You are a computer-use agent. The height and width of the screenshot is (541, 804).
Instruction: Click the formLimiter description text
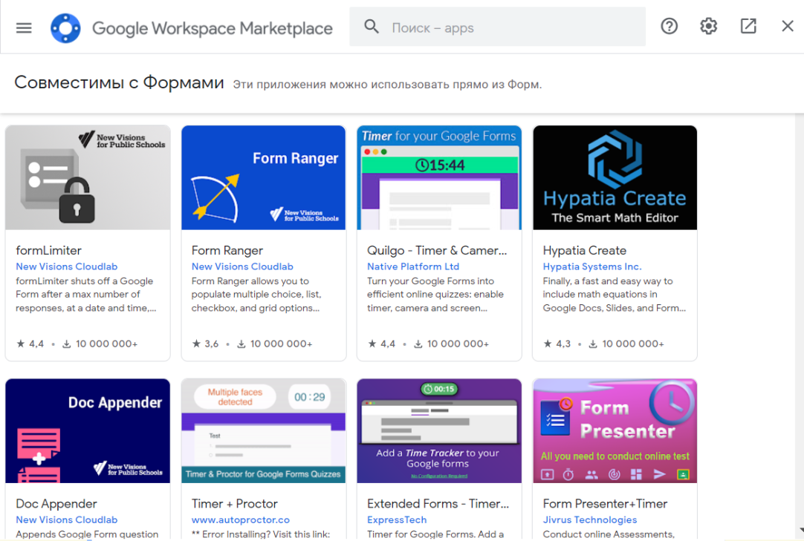85,295
